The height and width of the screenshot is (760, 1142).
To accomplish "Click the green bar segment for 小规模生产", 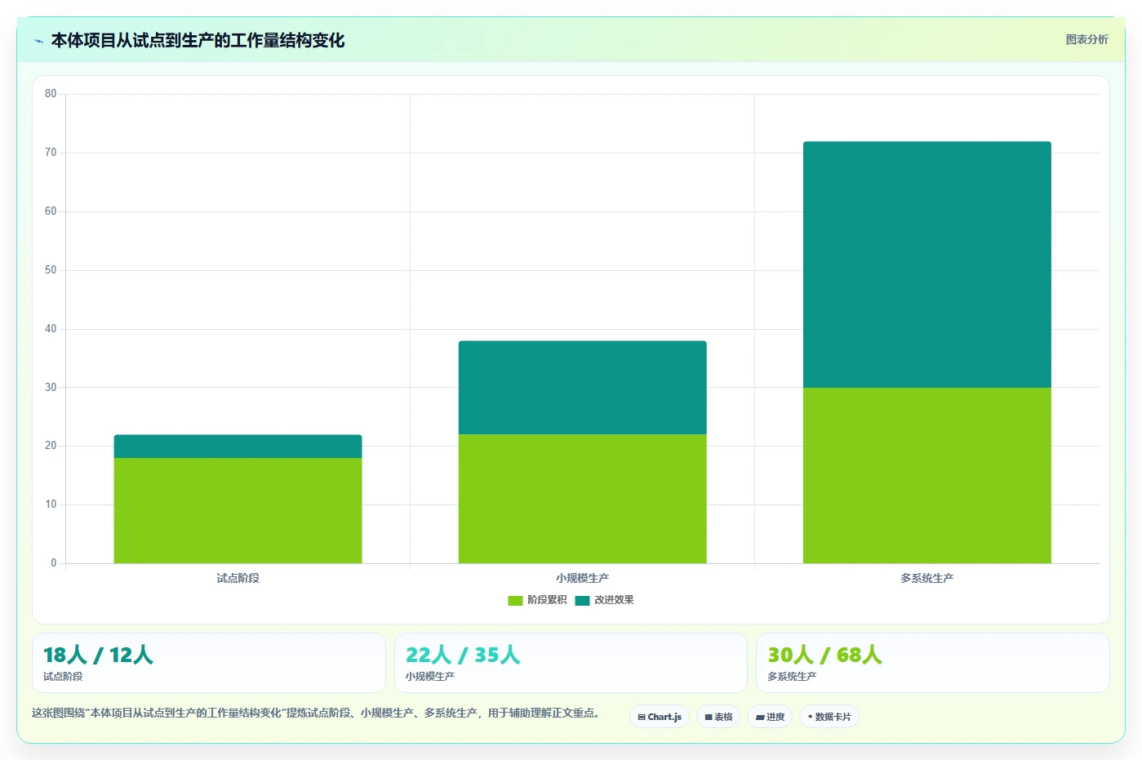I will pyautogui.click(x=582, y=499).
